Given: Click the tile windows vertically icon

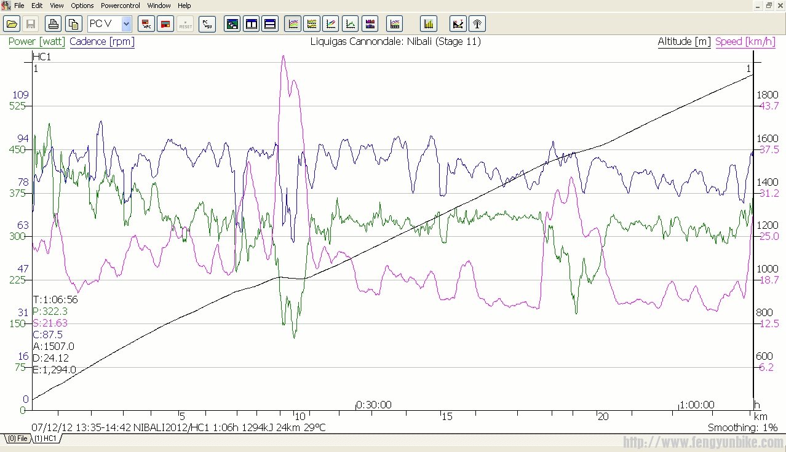Looking at the screenshot, I should click(251, 24).
